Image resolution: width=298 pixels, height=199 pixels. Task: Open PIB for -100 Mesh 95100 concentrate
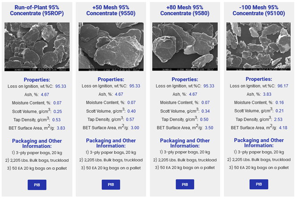tap(259, 184)
